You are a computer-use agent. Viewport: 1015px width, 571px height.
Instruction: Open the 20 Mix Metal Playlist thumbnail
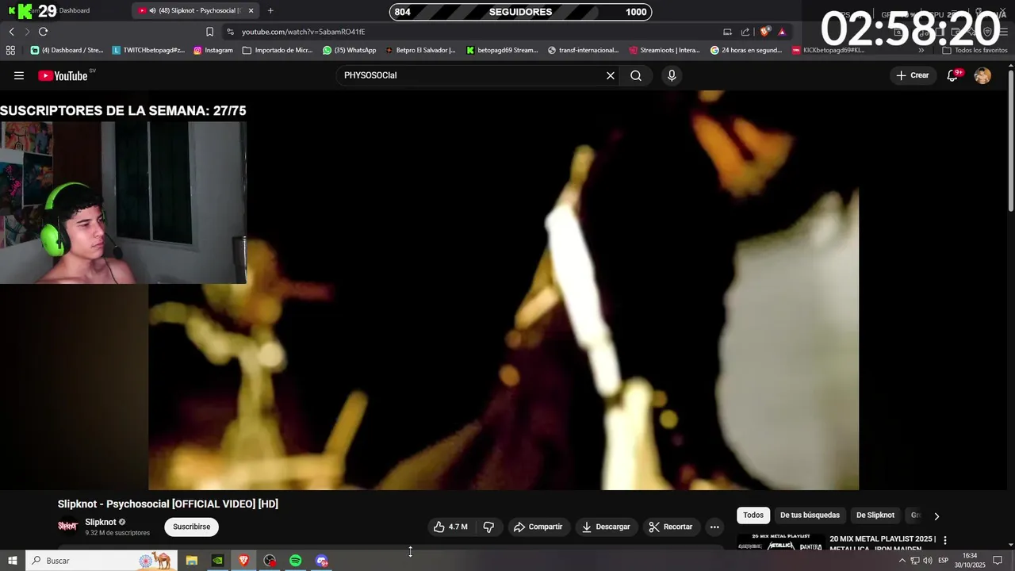pyautogui.click(x=780, y=542)
